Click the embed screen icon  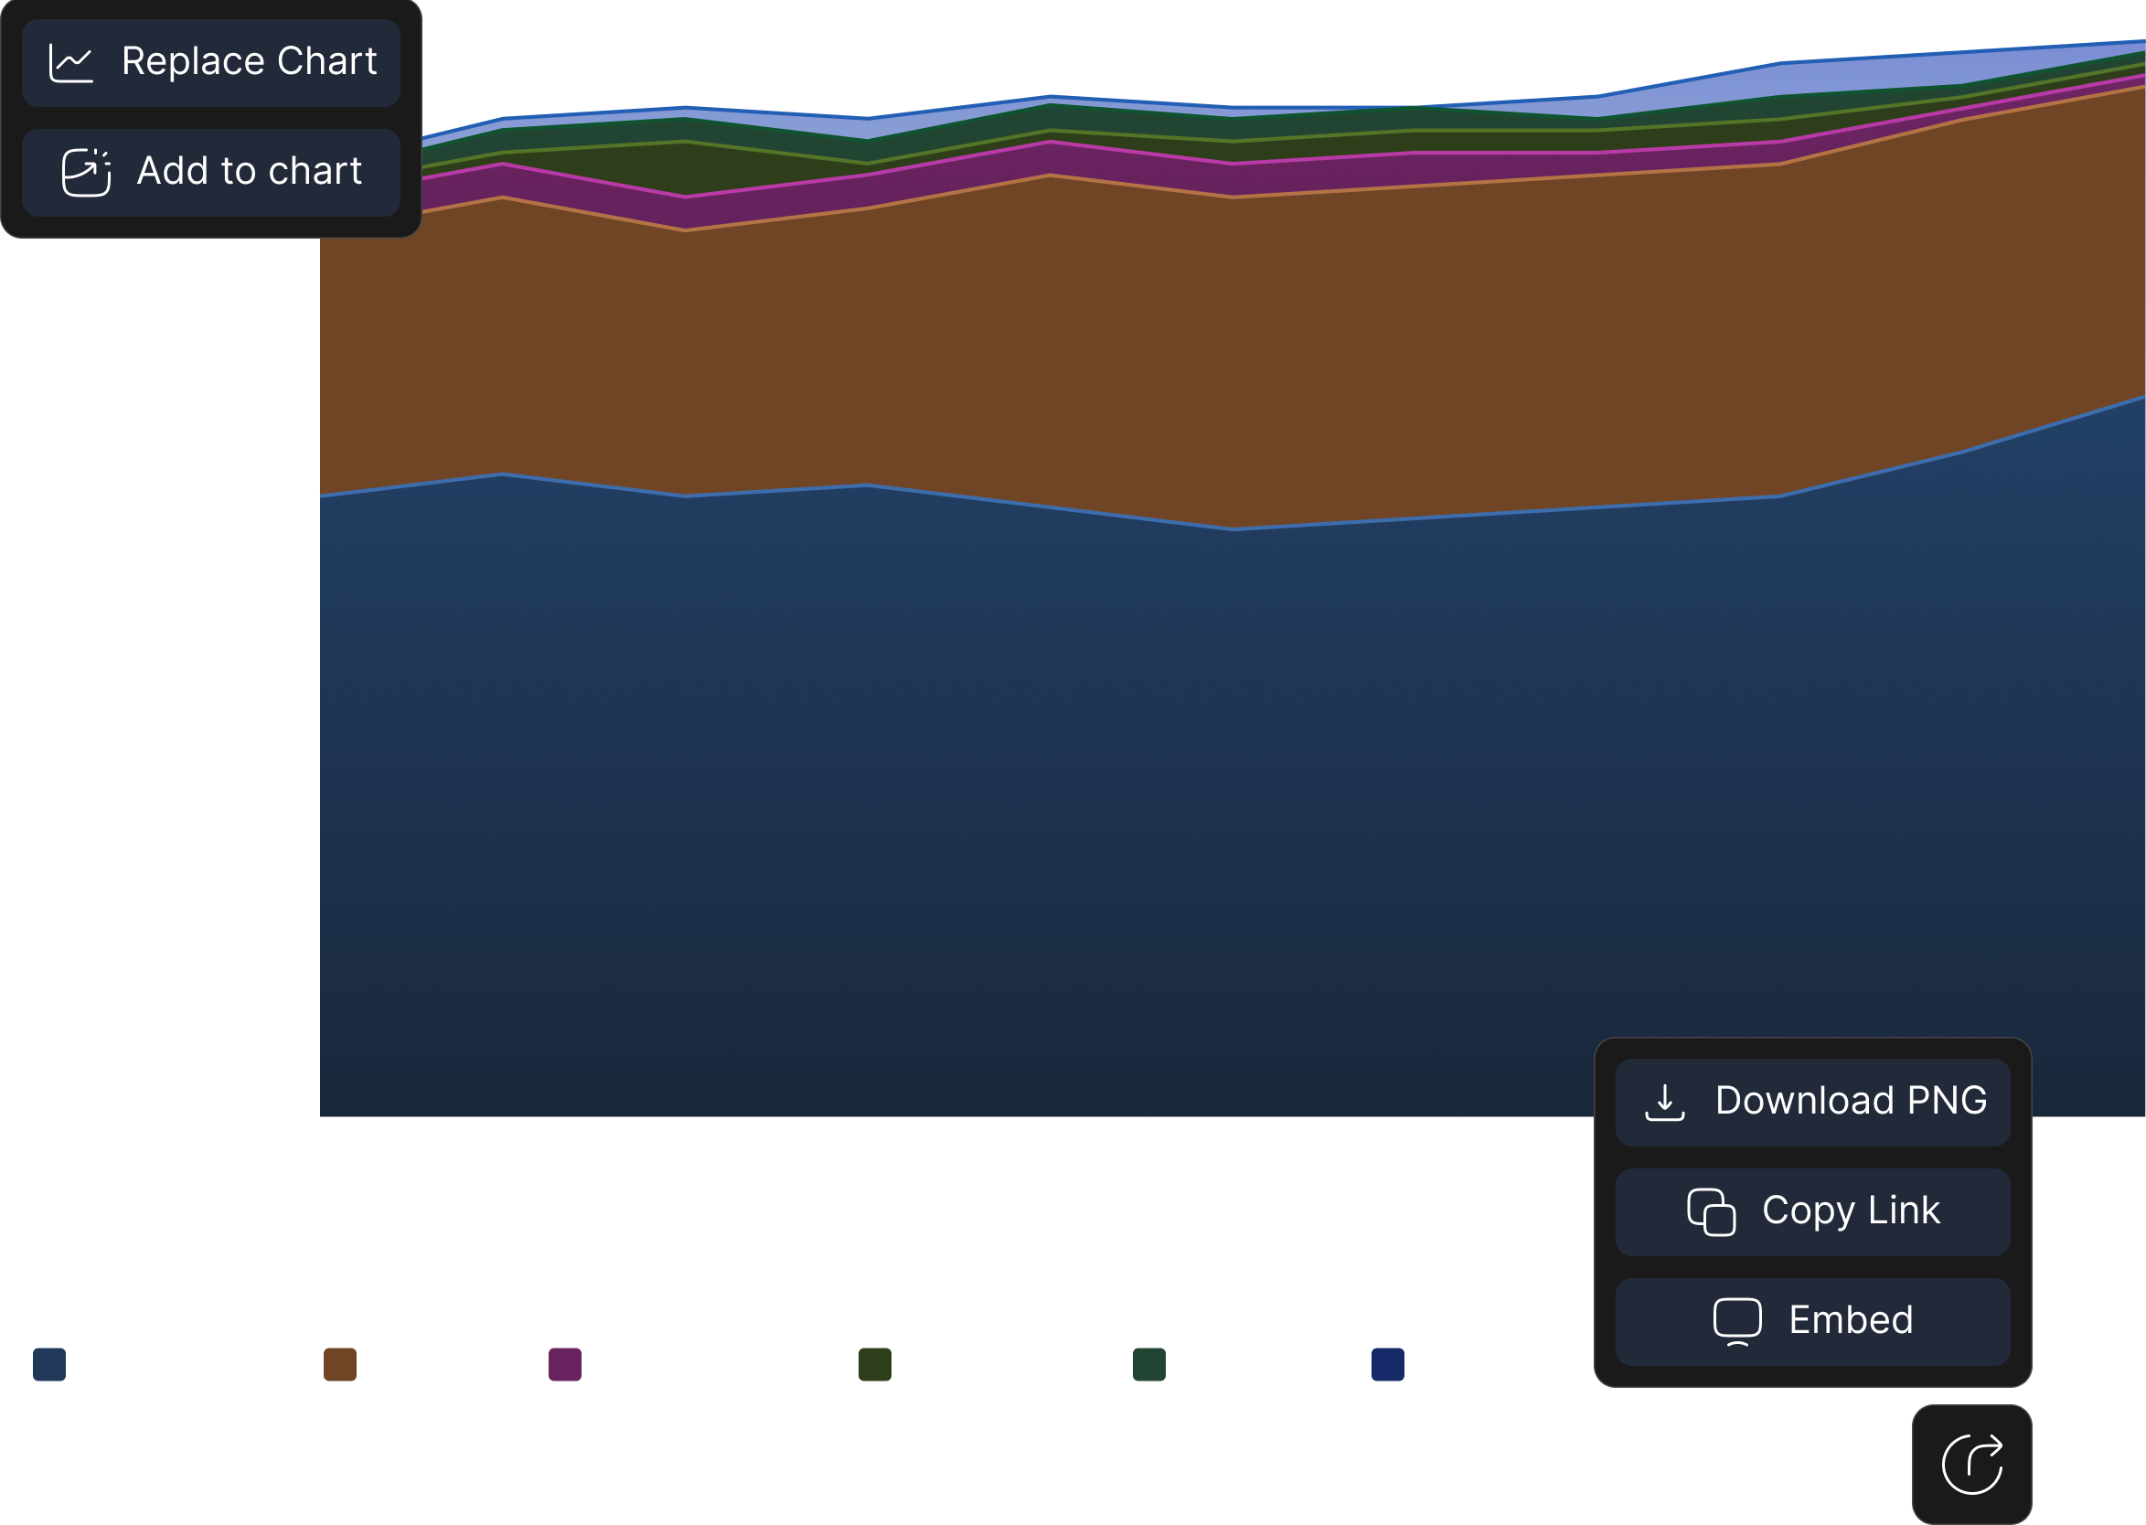(x=1736, y=1320)
